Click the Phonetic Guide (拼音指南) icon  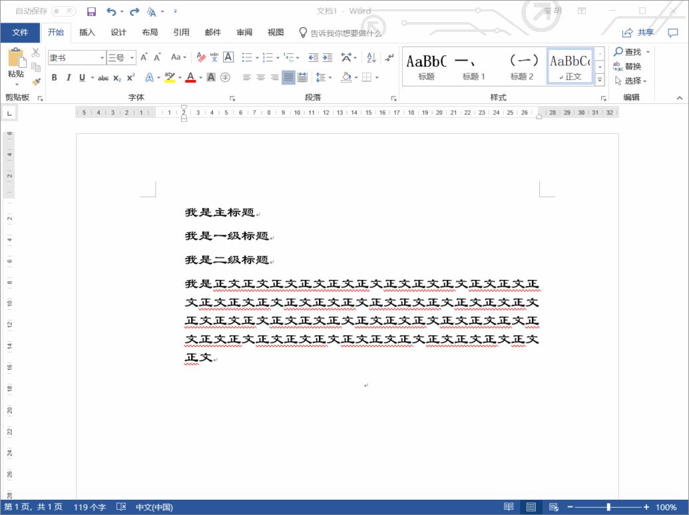pos(214,57)
